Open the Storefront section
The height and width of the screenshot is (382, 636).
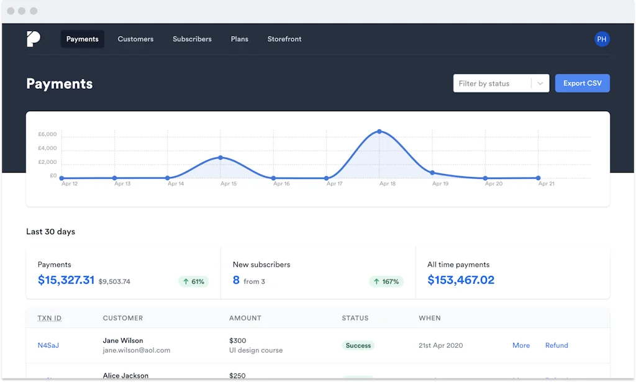pyautogui.click(x=284, y=39)
